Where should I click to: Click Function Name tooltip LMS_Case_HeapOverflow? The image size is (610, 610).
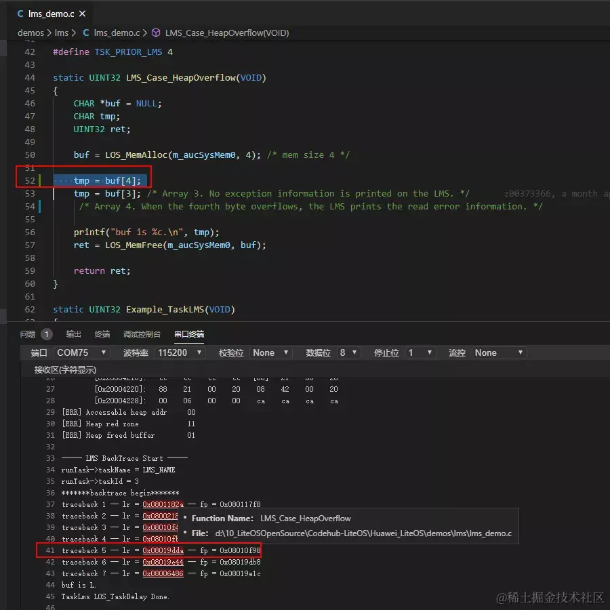306,518
